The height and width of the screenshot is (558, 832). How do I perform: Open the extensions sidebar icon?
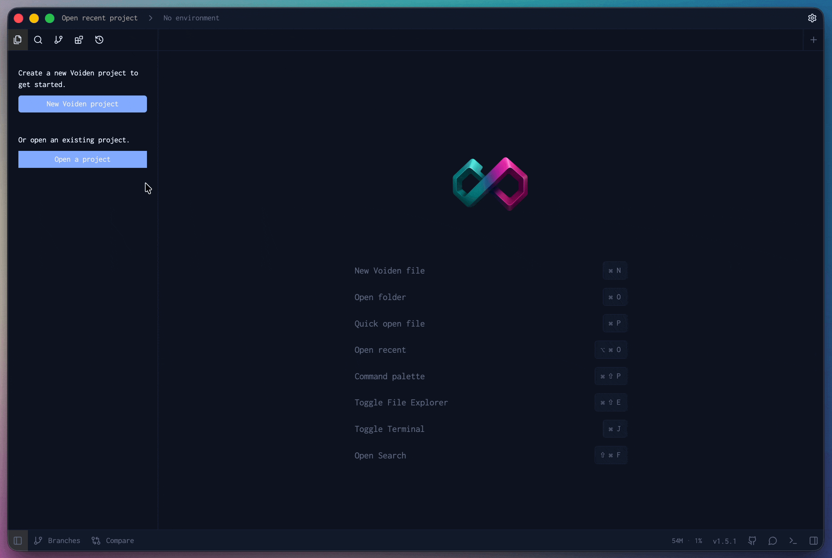79,40
